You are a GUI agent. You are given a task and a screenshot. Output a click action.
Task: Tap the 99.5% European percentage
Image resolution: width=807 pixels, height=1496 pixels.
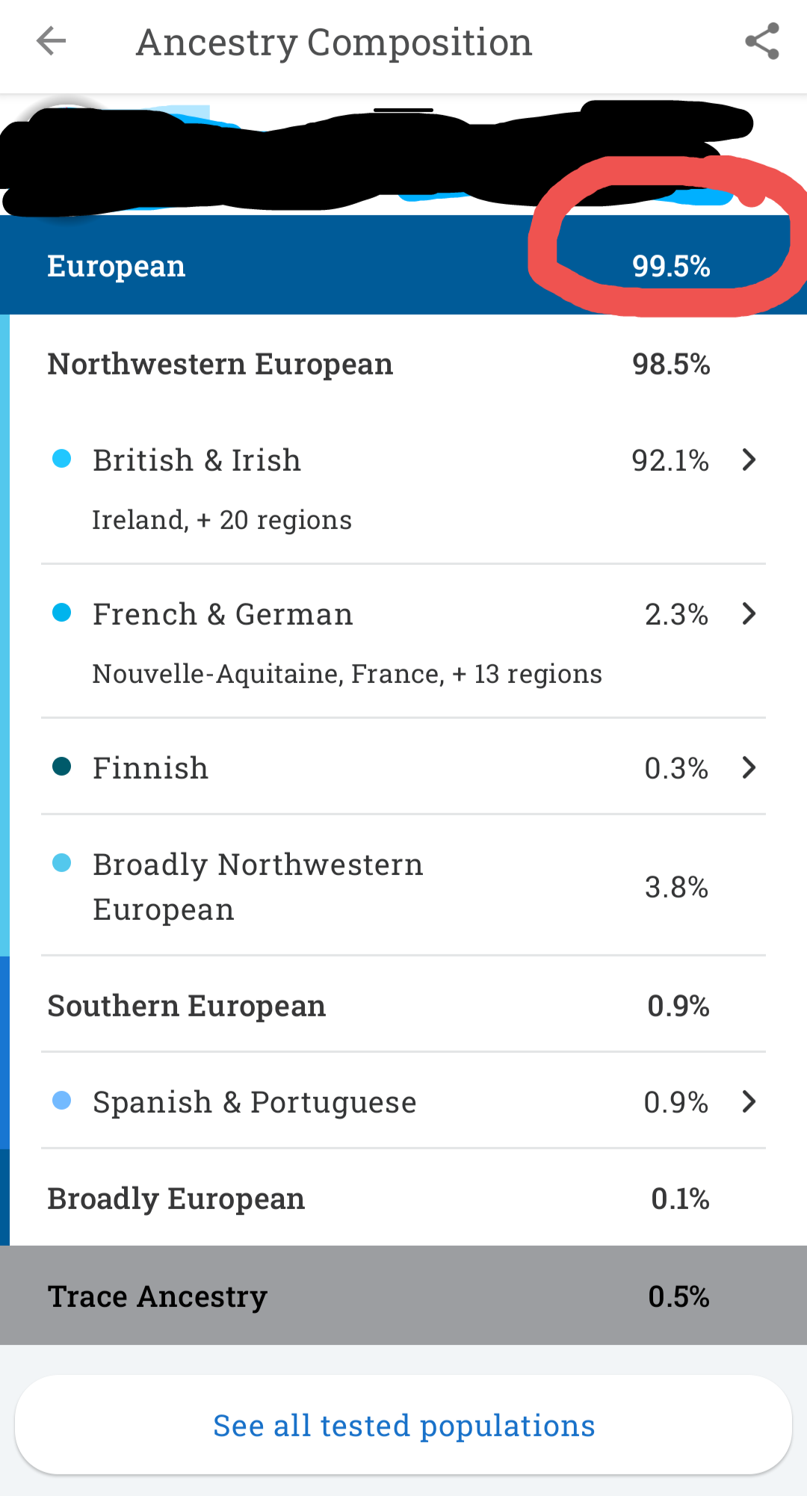pyautogui.click(x=671, y=266)
